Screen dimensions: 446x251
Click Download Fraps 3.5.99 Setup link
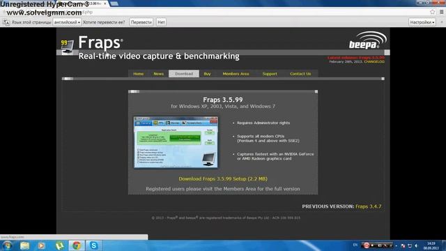pos(223,178)
